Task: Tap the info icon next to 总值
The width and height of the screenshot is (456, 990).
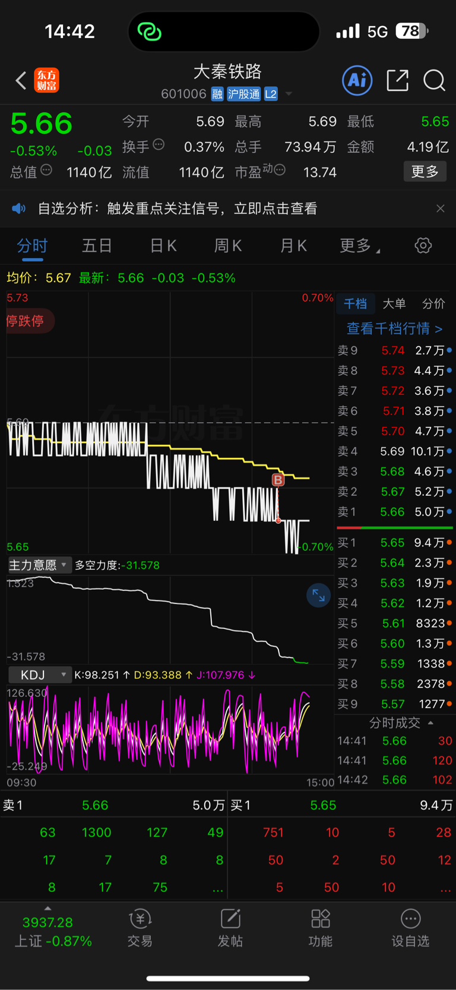Action: (x=46, y=170)
